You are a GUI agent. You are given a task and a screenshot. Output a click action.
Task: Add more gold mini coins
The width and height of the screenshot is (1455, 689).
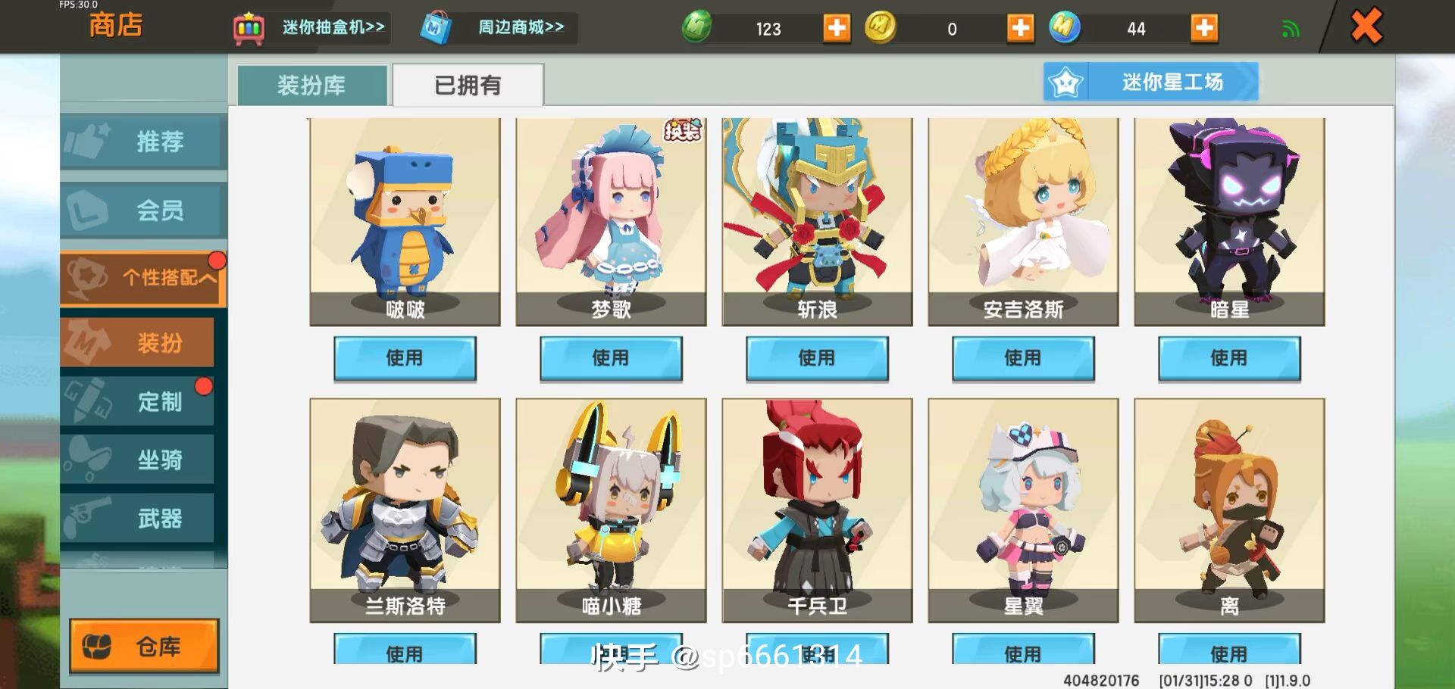click(x=1020, y=28)
